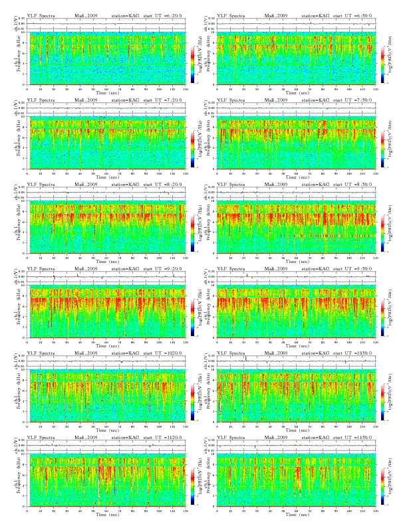Click the spectrogram of the UT 9:20:0 panel
Viewport: 407px width, 526px height.
106,311
